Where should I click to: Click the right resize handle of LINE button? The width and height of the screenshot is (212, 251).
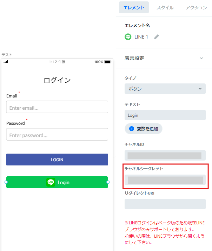108,182
